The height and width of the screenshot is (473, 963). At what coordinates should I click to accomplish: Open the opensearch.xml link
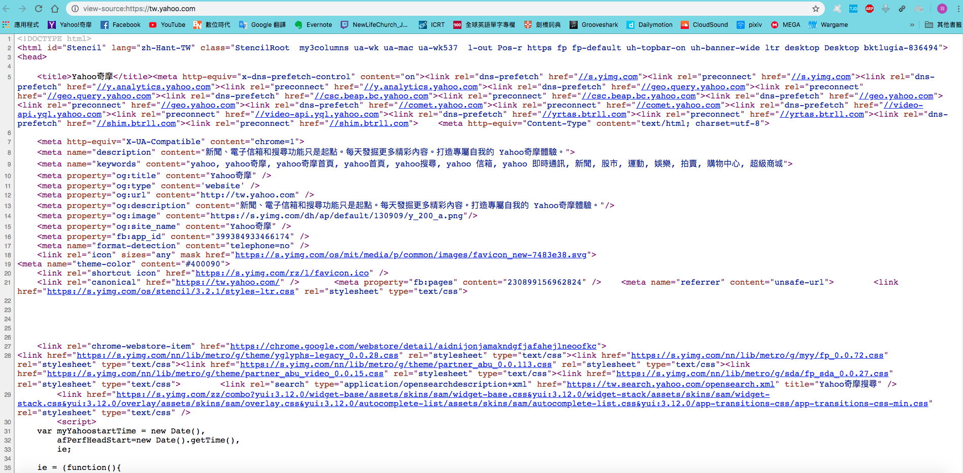(x=671, y=384)
